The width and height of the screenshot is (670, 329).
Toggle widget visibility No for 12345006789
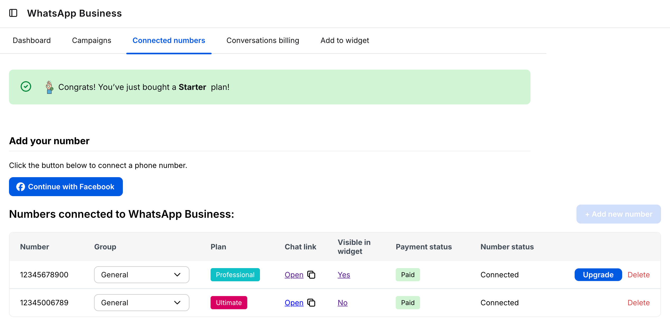point(342,303)
